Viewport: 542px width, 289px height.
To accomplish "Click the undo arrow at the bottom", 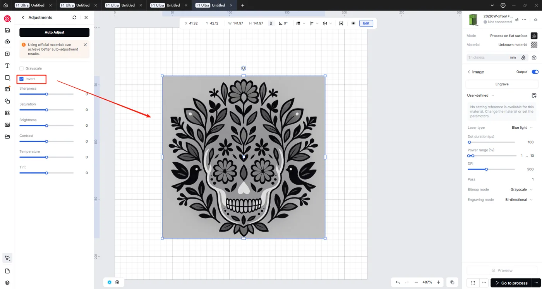I will (398, 282).
